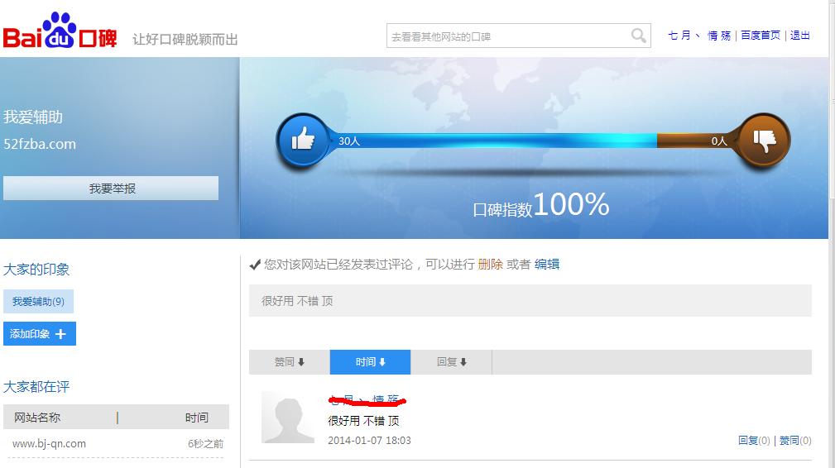Click the 很好用 不错 顶 comment box
This screenshot has width=835, height=468.
pos(530,301)
